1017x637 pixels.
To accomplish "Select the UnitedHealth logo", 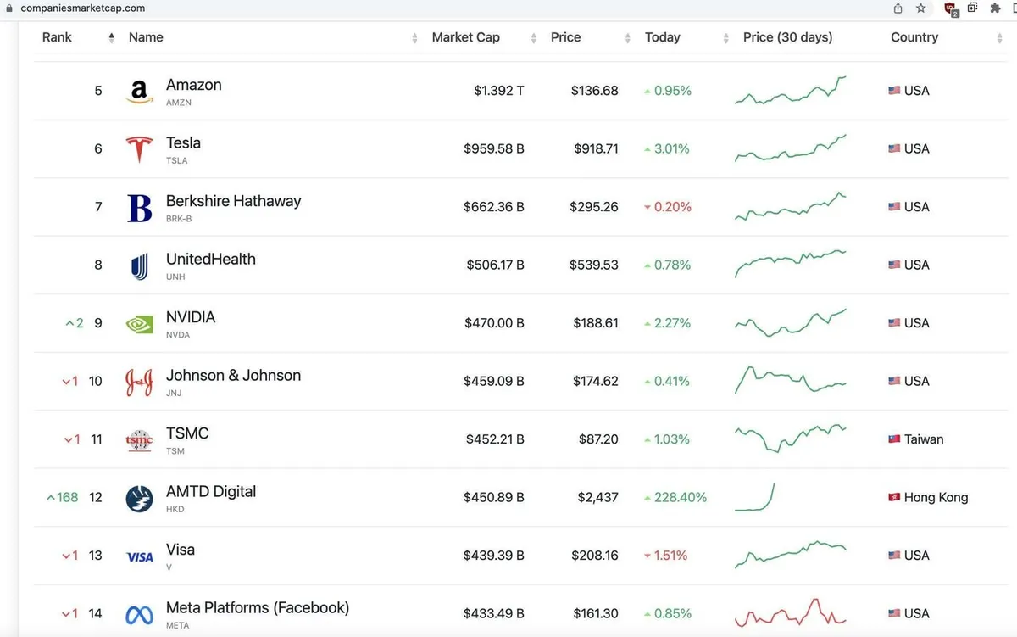I will tap(139, 265).
